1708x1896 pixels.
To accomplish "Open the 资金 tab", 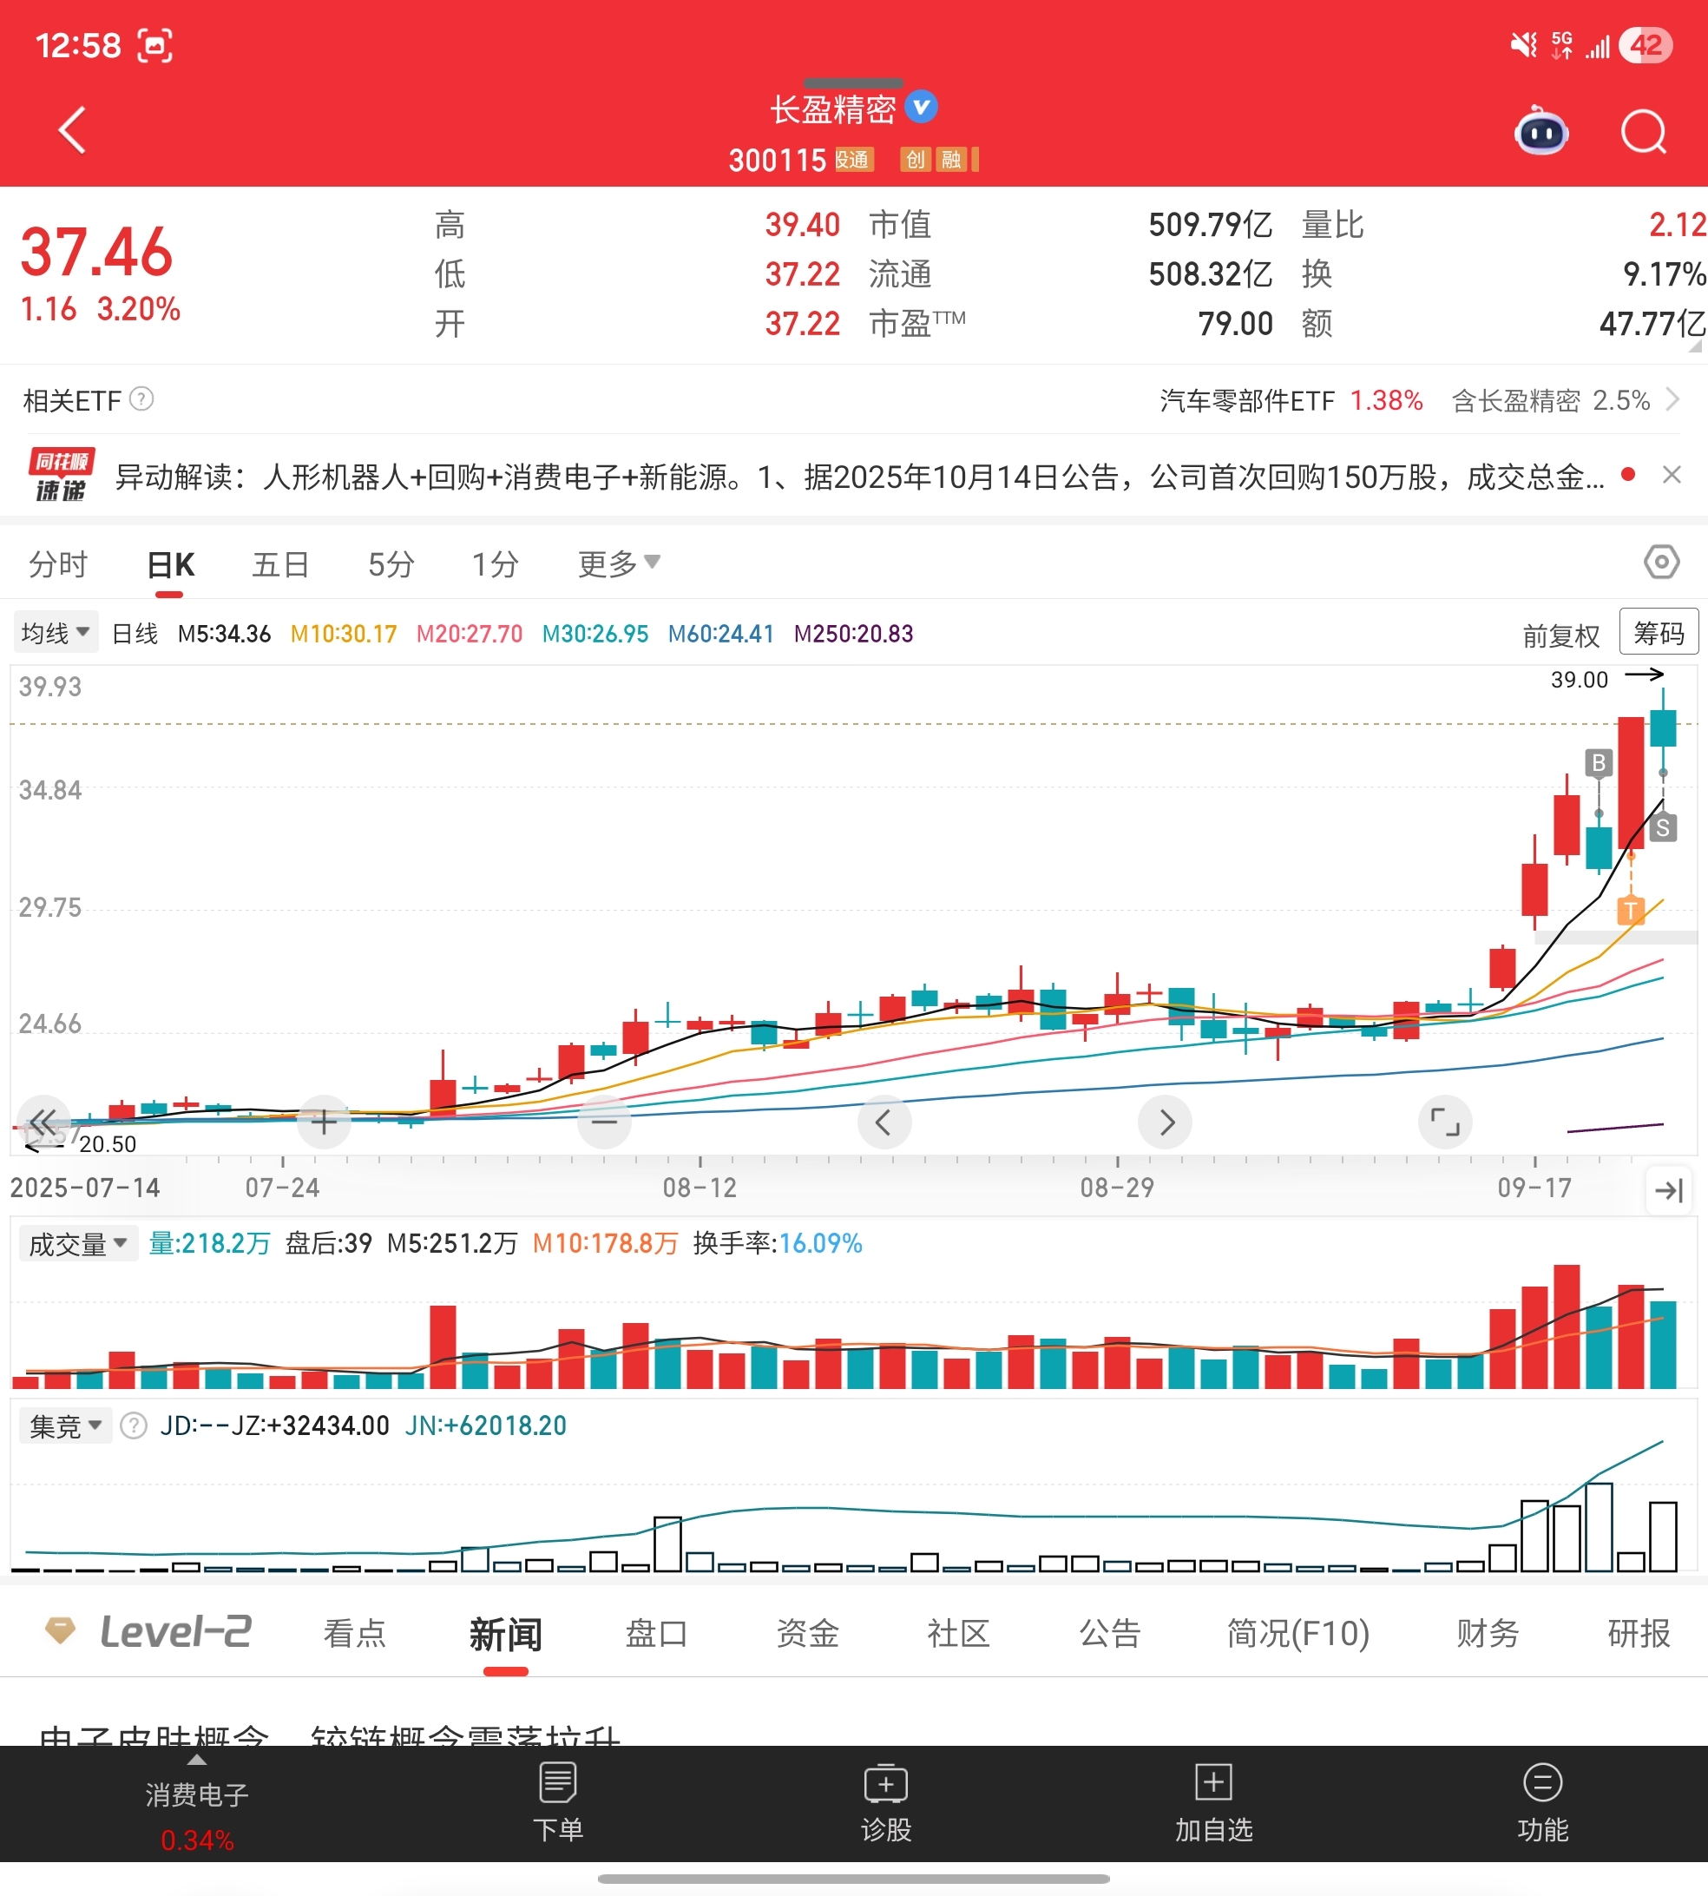I will tap(807, 1633).
